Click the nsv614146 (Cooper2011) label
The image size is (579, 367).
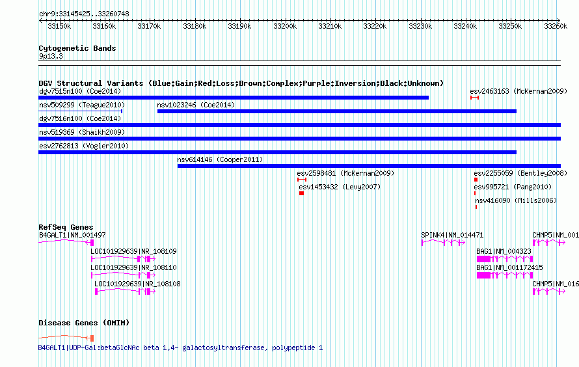(x=220, y=159)
